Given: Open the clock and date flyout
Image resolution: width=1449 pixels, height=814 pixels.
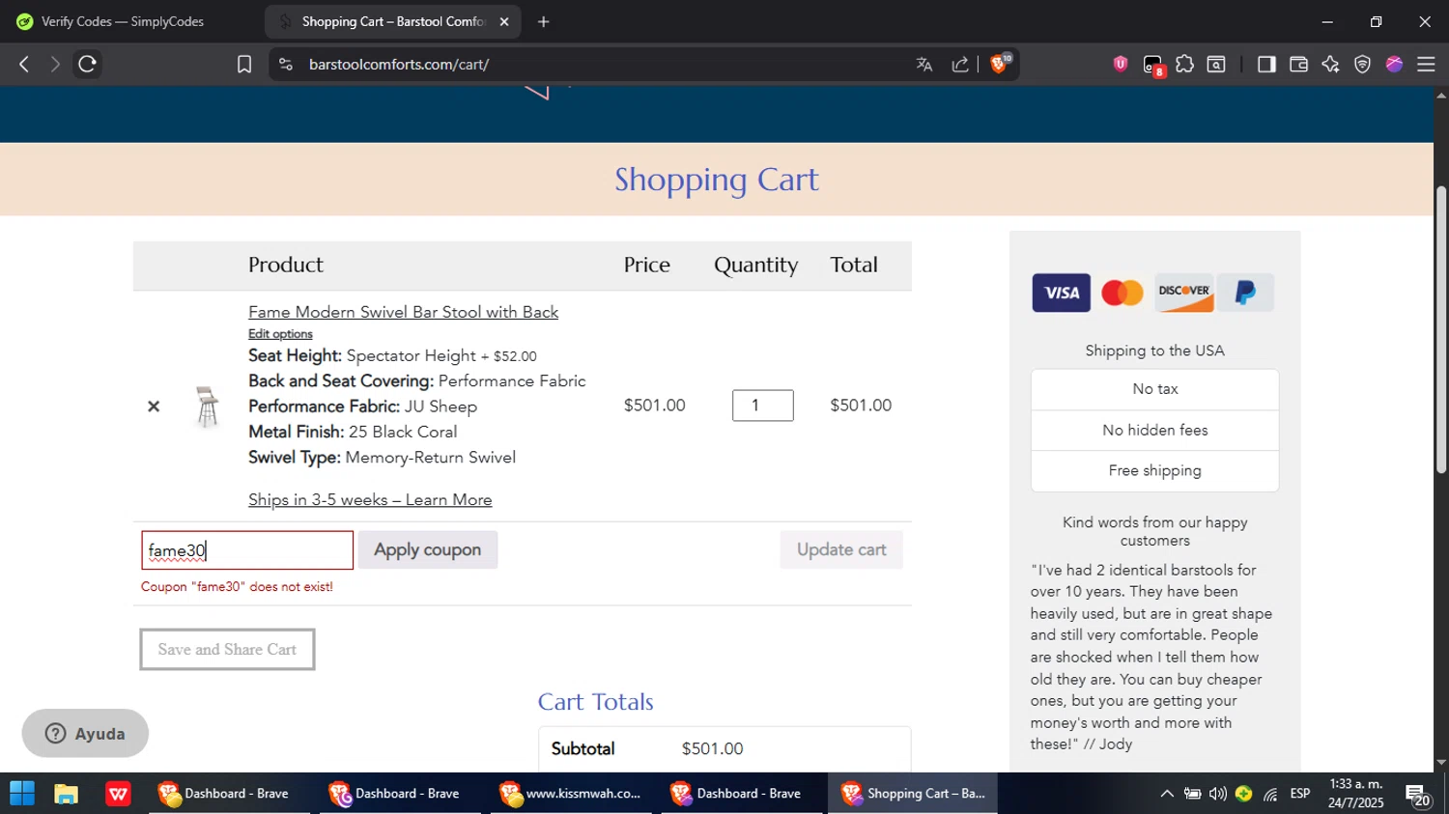Looking at the screenshot, I should 1356,794.
